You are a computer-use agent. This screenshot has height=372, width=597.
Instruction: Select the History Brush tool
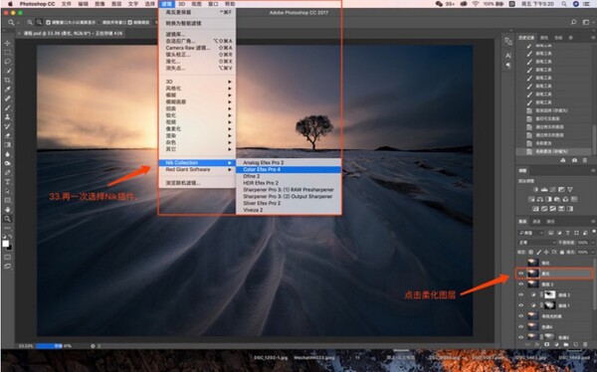tap(7, 126)
